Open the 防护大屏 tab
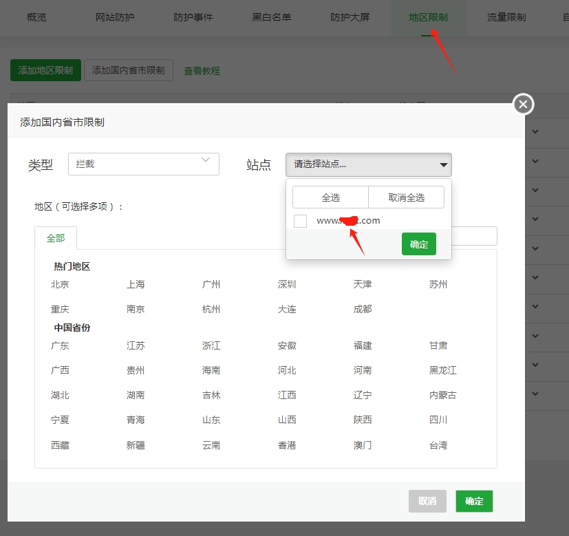Screen dimensions: 569x536 point(350,17)
